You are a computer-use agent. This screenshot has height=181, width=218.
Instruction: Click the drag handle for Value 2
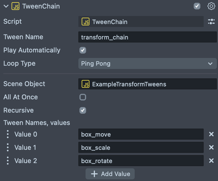[x=8, y=161]
